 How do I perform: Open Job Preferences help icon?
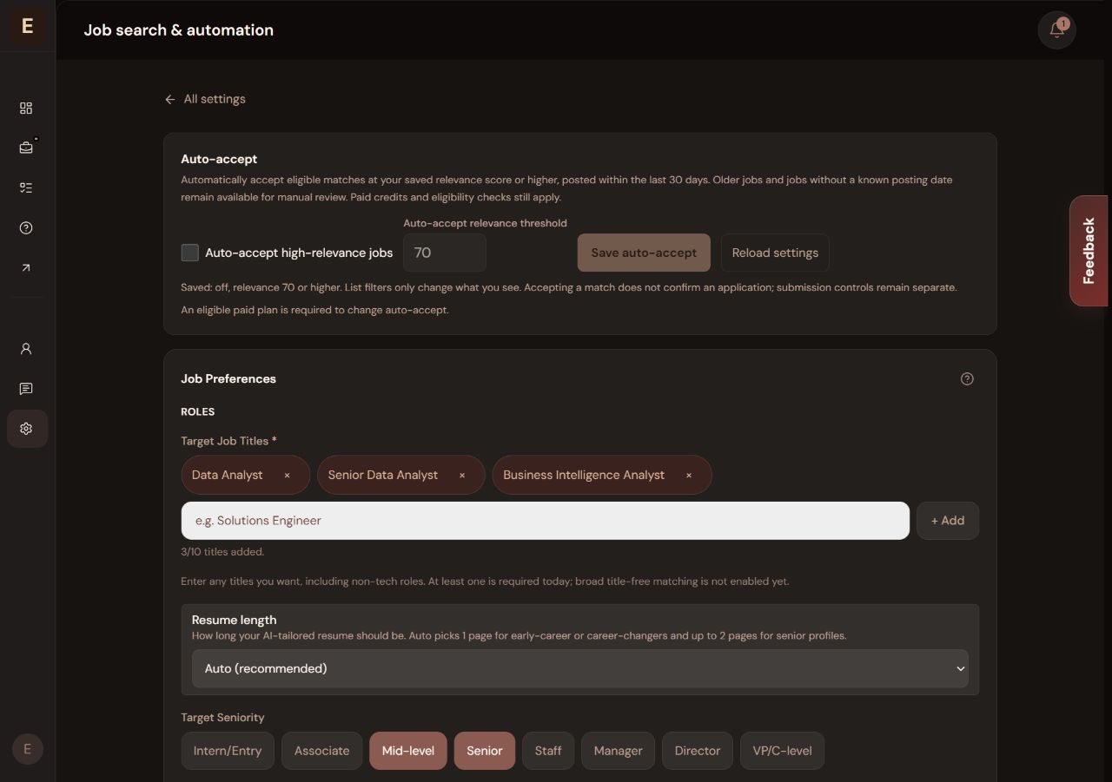click(x=967, y=378)
